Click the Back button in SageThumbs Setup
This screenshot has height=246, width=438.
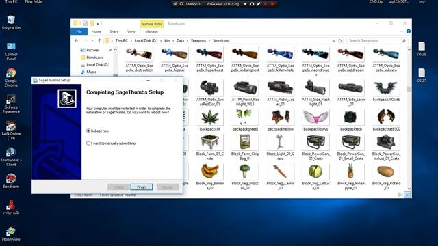pos(118,187)
